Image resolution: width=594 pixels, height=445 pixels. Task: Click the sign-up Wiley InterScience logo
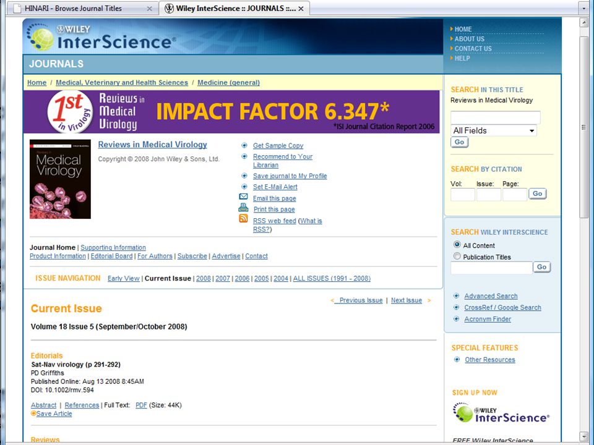(x=501, y=413)
